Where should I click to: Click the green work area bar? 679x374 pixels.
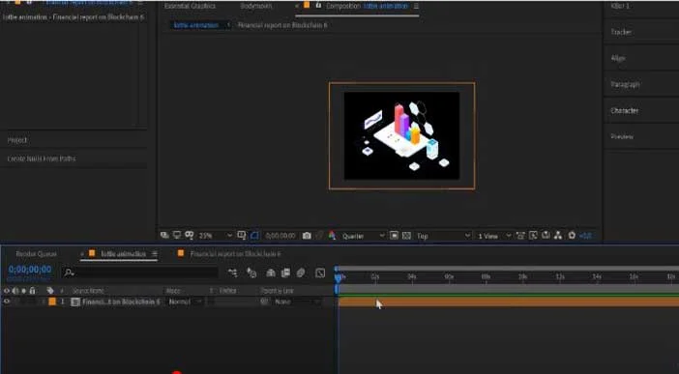[x=509, y=296]
